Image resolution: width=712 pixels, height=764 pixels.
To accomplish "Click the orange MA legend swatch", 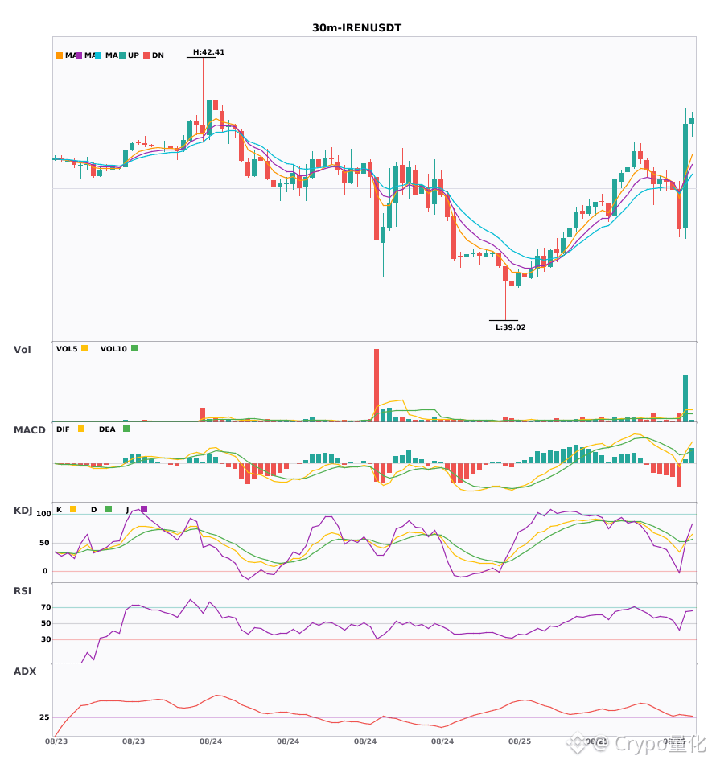I will tap(60, 55).
